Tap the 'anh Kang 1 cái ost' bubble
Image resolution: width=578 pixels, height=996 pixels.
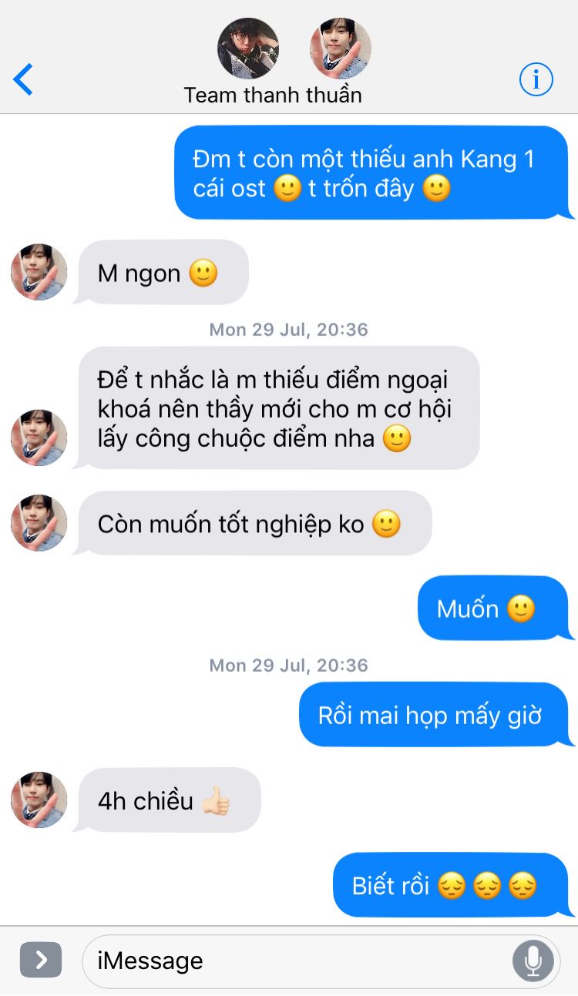373,173
